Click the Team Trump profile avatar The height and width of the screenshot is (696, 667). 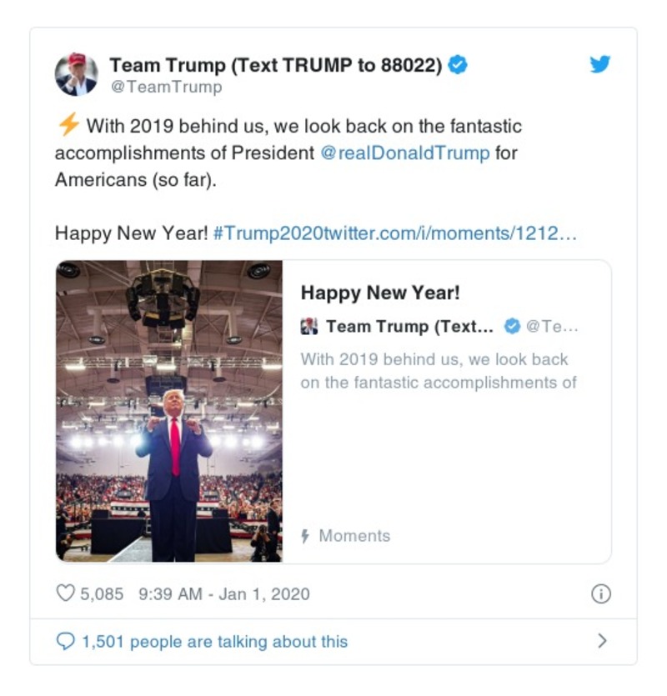point(76,72)
